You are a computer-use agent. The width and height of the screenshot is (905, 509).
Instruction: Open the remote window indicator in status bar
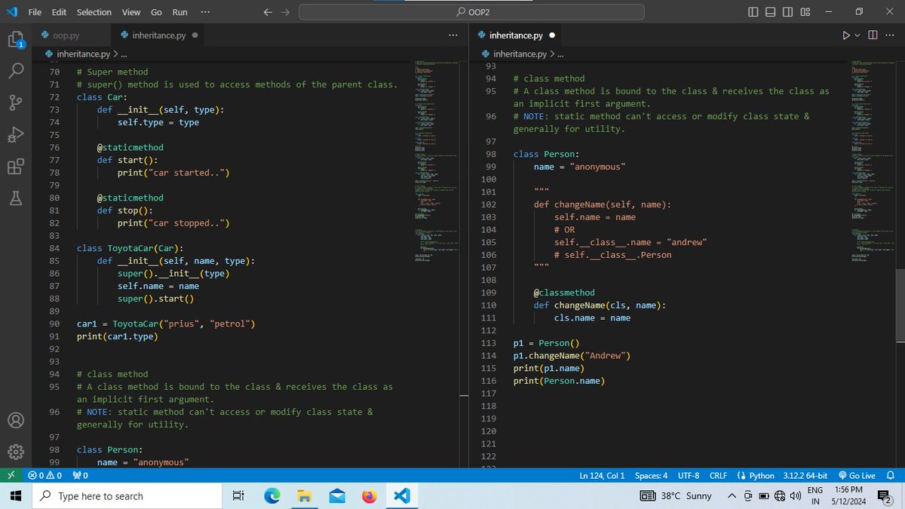(11, 476)
